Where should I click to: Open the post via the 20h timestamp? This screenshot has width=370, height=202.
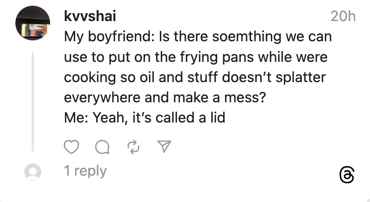click(x=342, y=17)
